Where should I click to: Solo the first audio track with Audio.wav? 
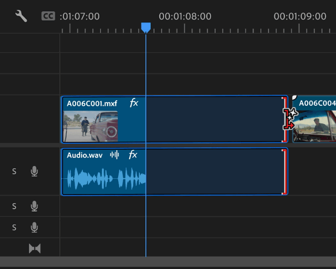14,171
